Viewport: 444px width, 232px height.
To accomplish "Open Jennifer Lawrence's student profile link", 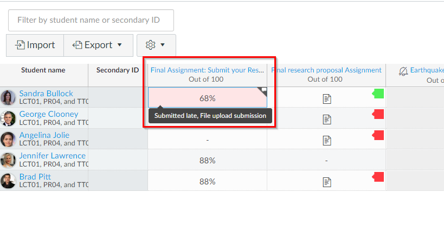I will (53, 156).
